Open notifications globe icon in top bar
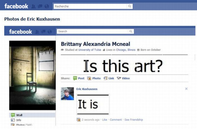Image resolution: width=197 pixels, height=129 pixels. coord(47,6)
